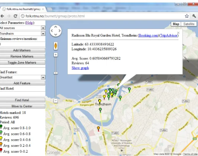Viewport: 198px width, 156px height.
Task: Click the Find Hotel text field
Action: click(x=22, y=94)
